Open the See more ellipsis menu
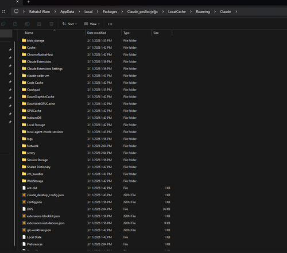 [110, 24]
